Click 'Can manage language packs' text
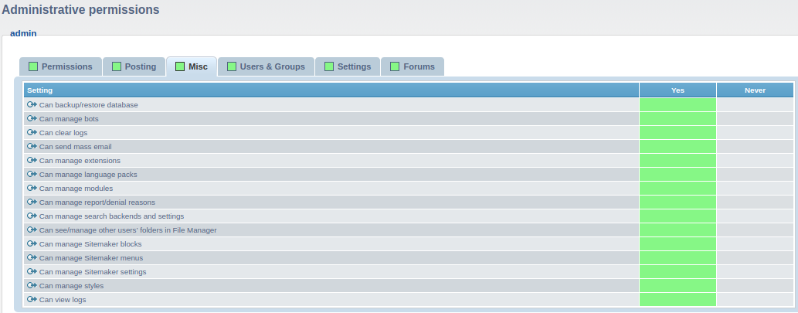Screen dimensions: 798x313 pyautogui.click(x=88, y=175)
